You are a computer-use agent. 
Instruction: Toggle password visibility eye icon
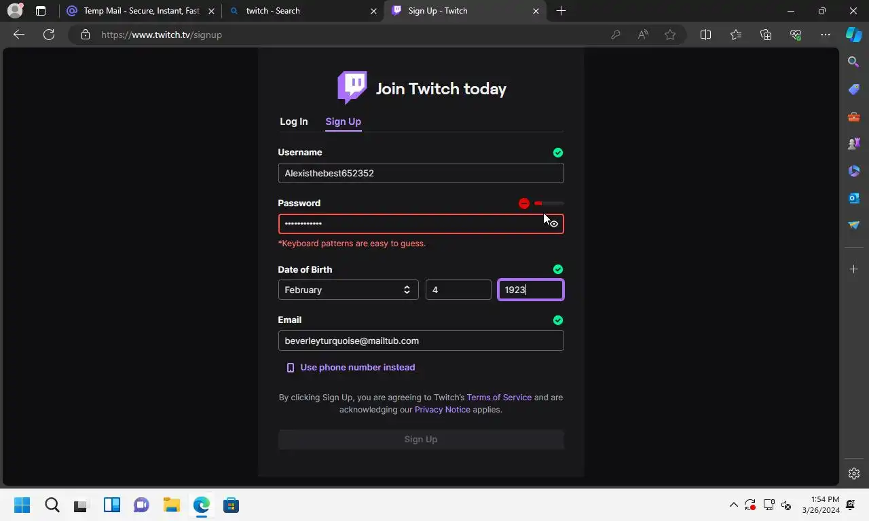coord(554,224)
